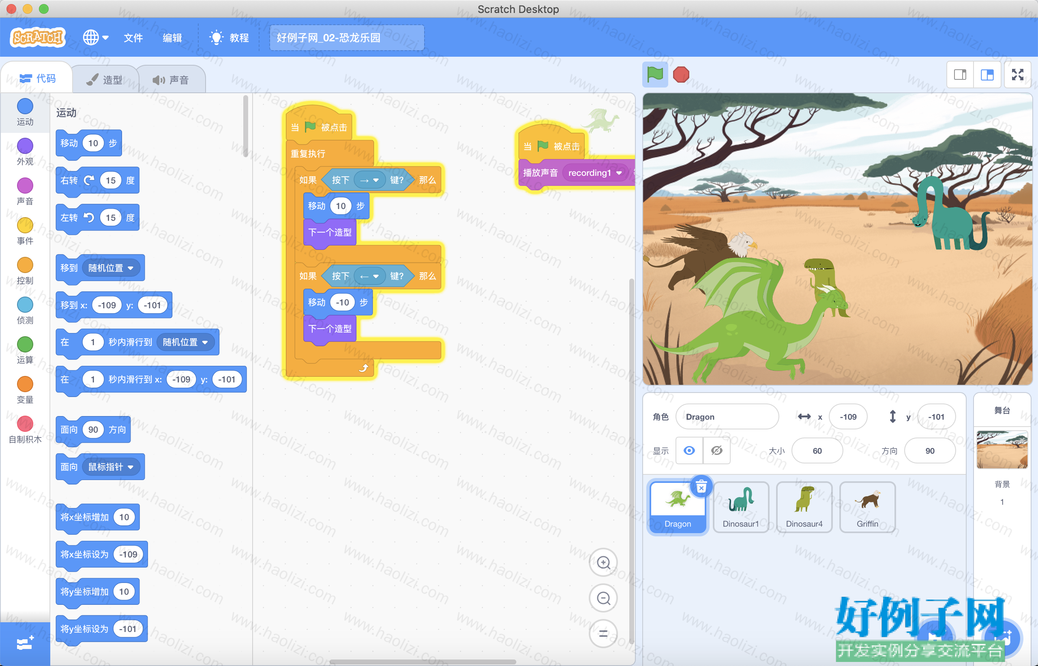The height and width of the screenshot is (666, 1038).
Task: Open the 鼠标指针 dropdown in 面向 block
Action: point(111,467)
